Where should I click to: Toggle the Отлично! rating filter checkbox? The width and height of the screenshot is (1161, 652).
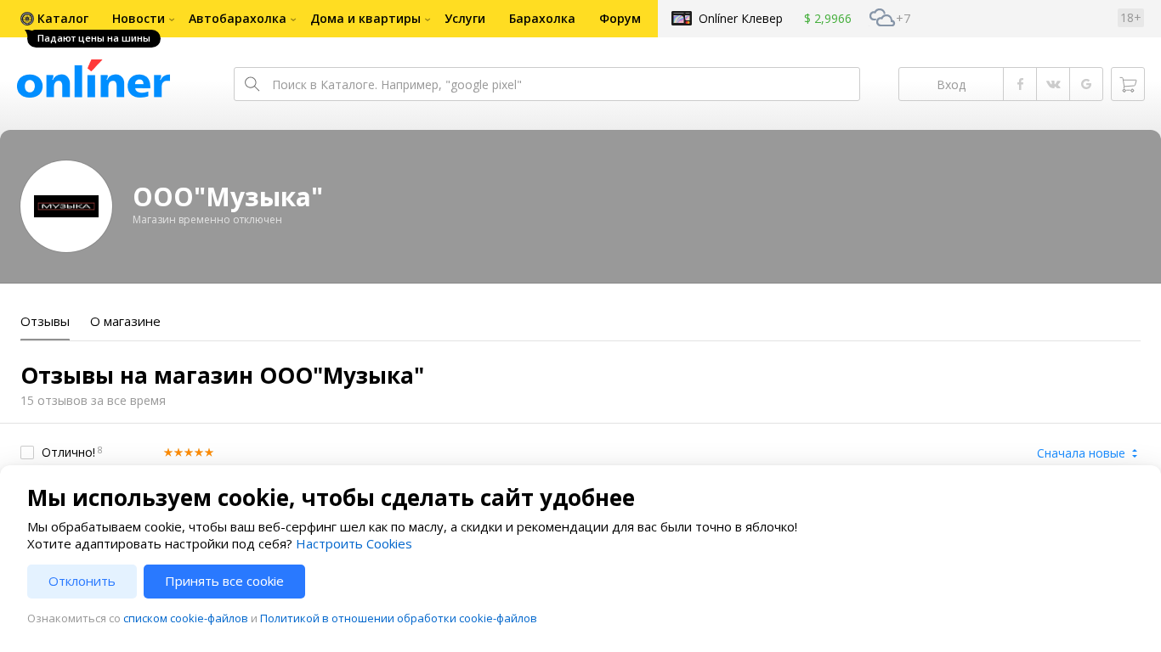tap(27, 452)
